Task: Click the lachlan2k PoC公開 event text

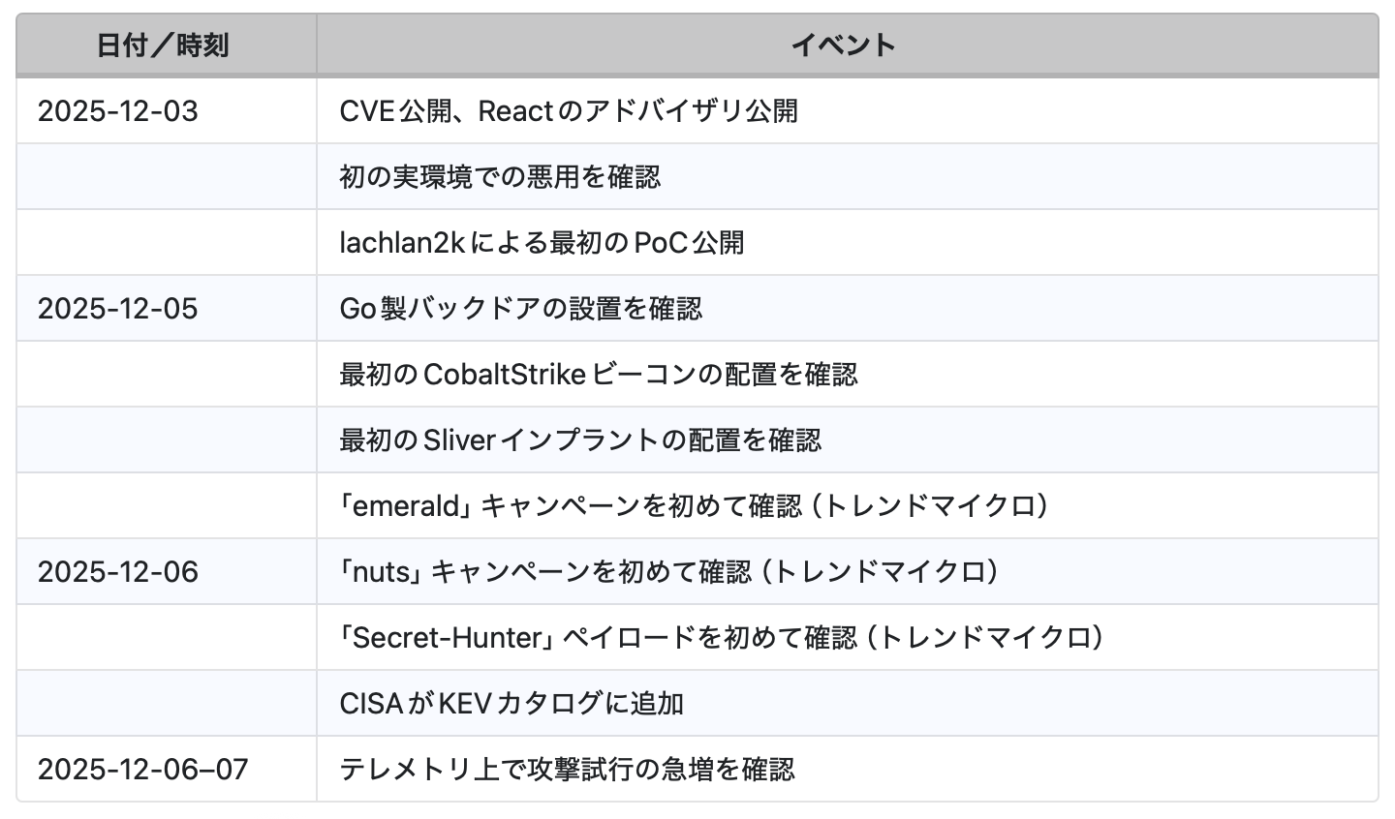Action: pos(542,243)
